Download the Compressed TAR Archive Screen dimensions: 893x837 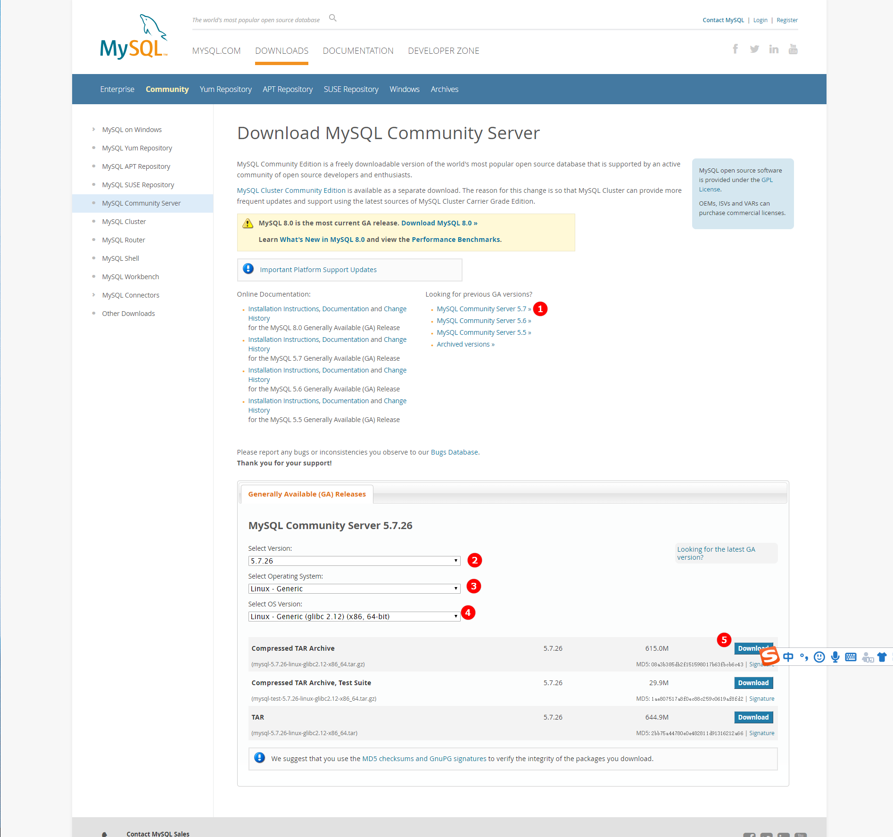coord(753,648)
